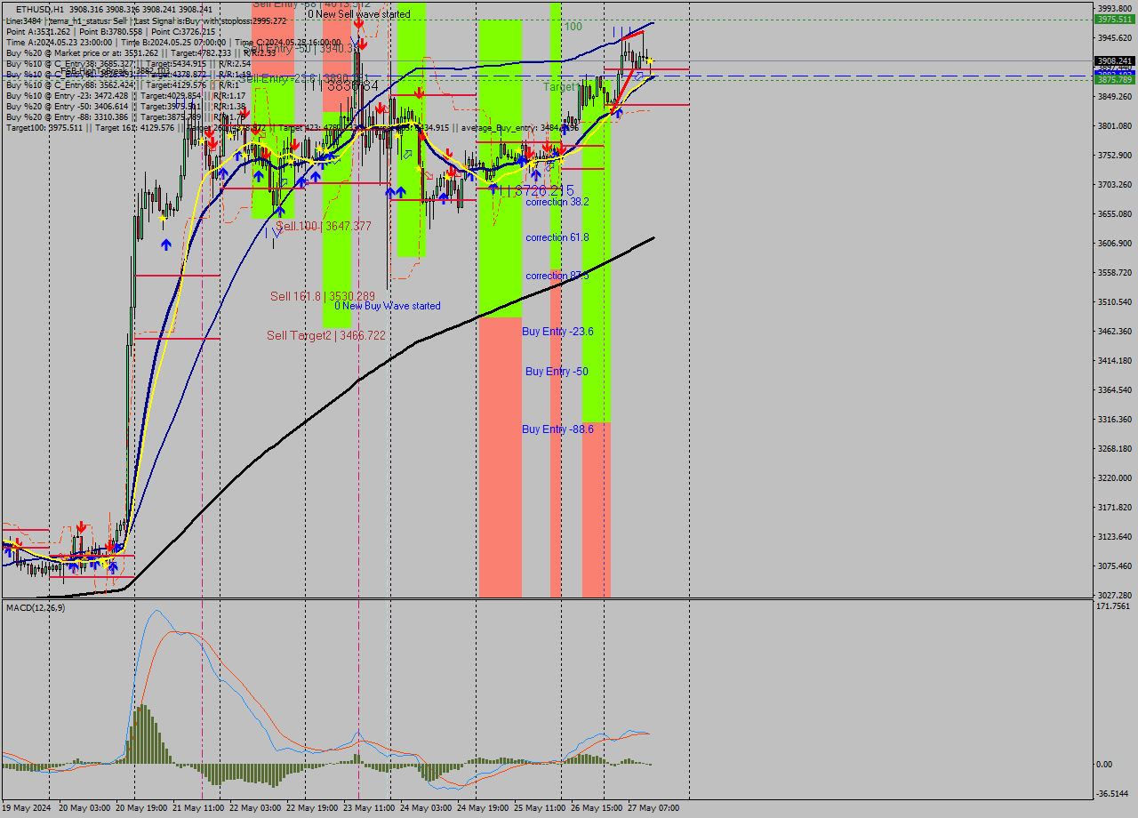1138x818 pixels.
Task: Click the 22 May 19:00 time label
Action: click(x=312, y=808)
